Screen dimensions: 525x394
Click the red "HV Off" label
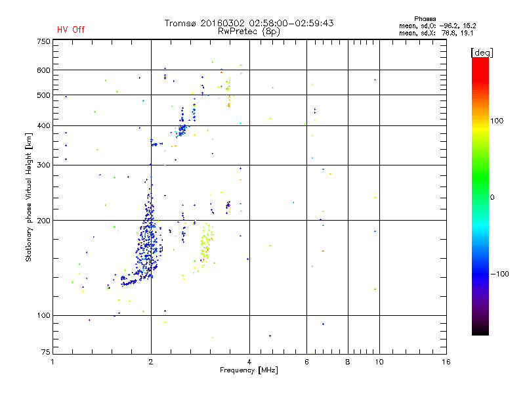(71, 30)
